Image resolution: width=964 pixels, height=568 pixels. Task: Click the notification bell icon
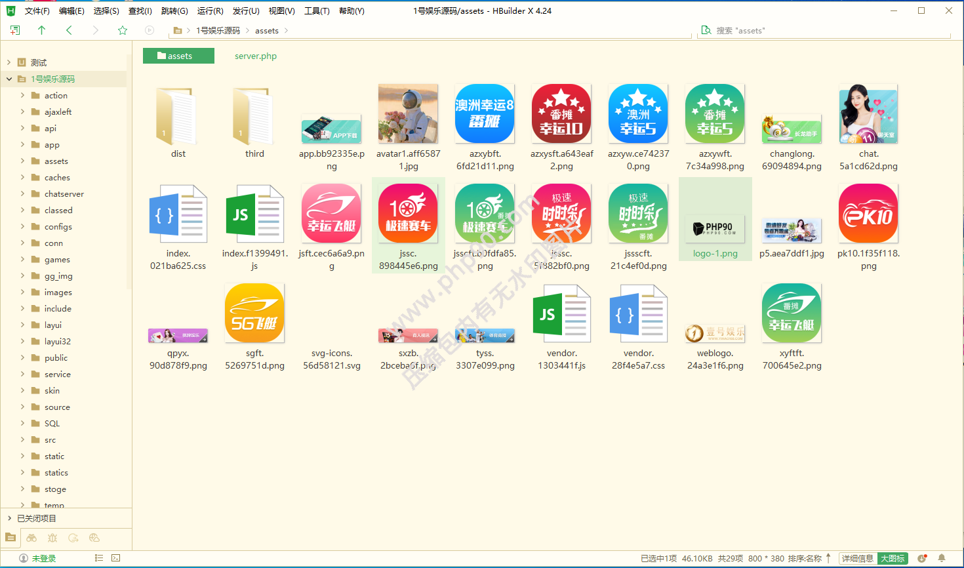[x=942, y=558]
